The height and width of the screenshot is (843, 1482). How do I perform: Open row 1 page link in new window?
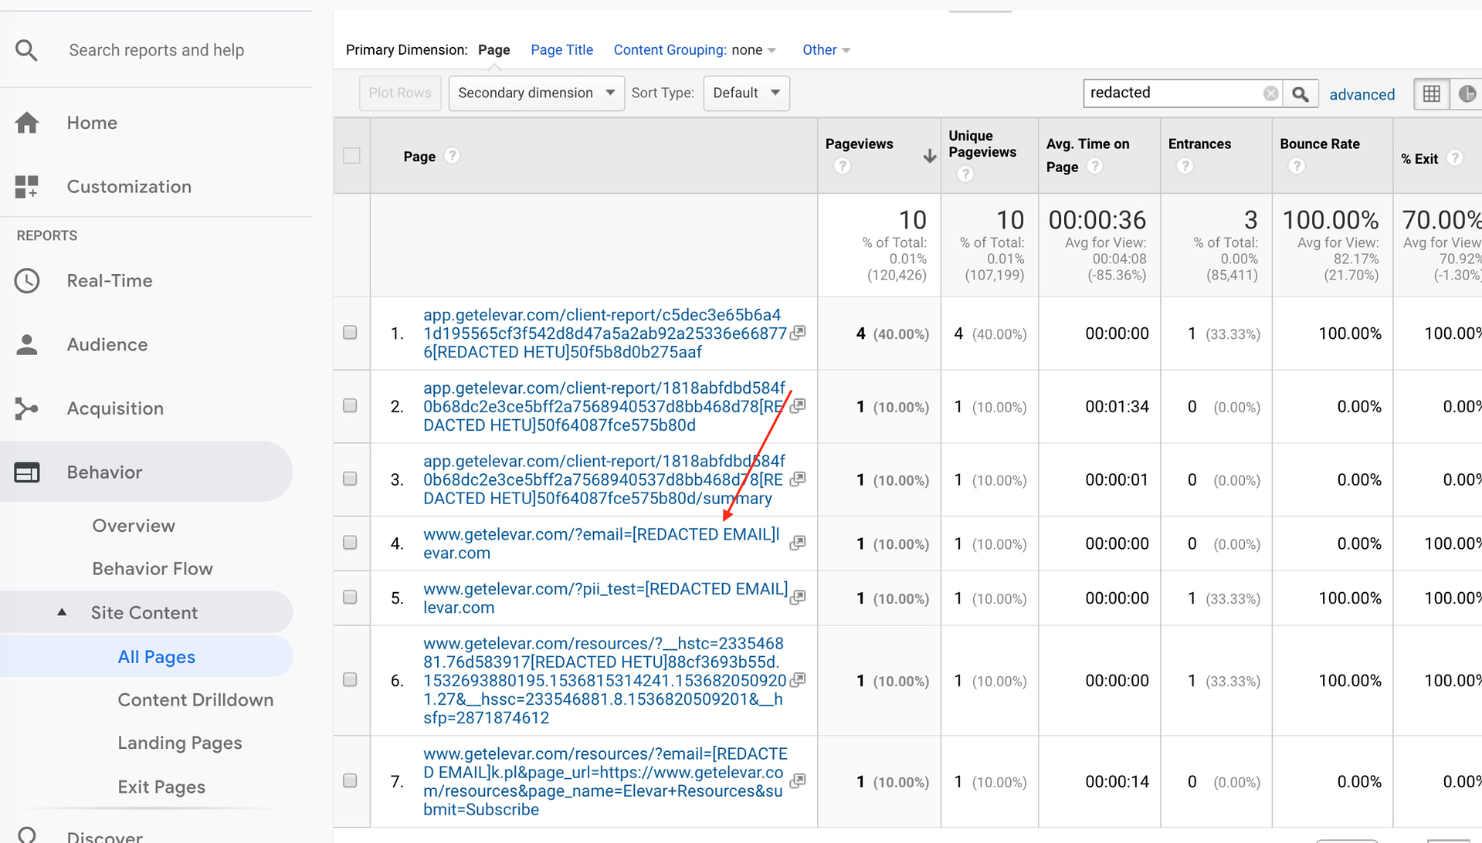click(x=798, y=333)
